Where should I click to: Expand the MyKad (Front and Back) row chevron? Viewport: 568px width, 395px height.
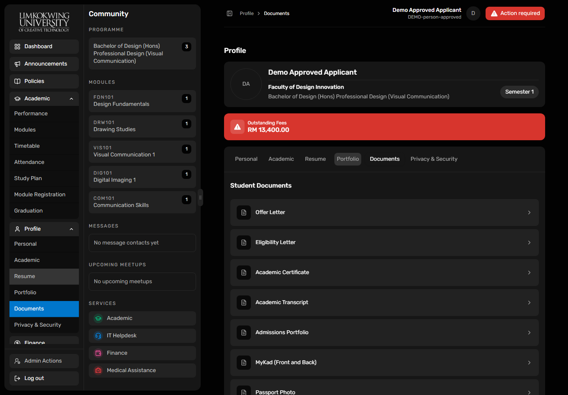click(529, 363)
